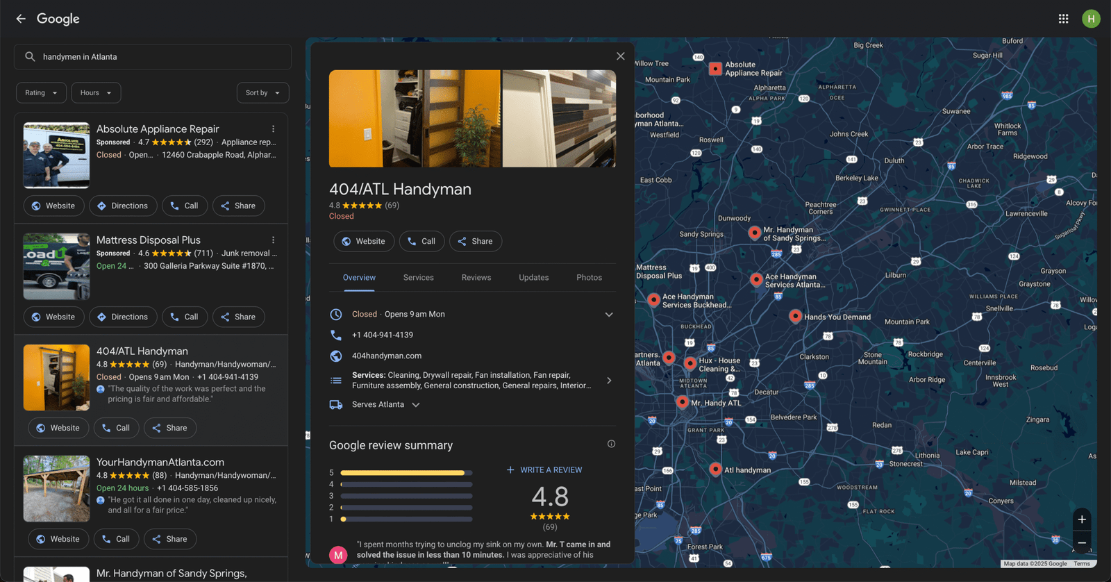Open the Absolute Appliance Repair van thumbnail
1111x582 pixels.
tap(56, 156)
